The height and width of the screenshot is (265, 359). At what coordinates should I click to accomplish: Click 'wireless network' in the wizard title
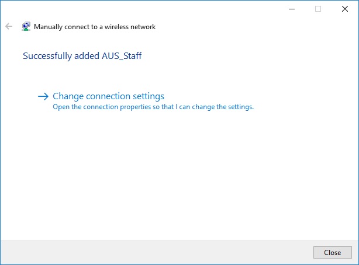click(130, 27)
